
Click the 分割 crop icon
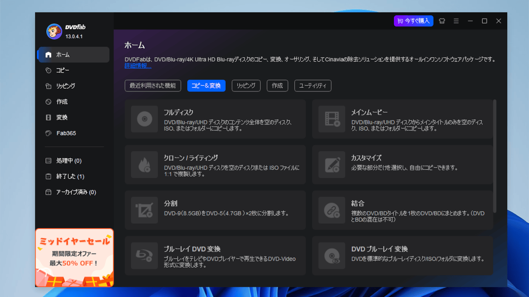144,210
